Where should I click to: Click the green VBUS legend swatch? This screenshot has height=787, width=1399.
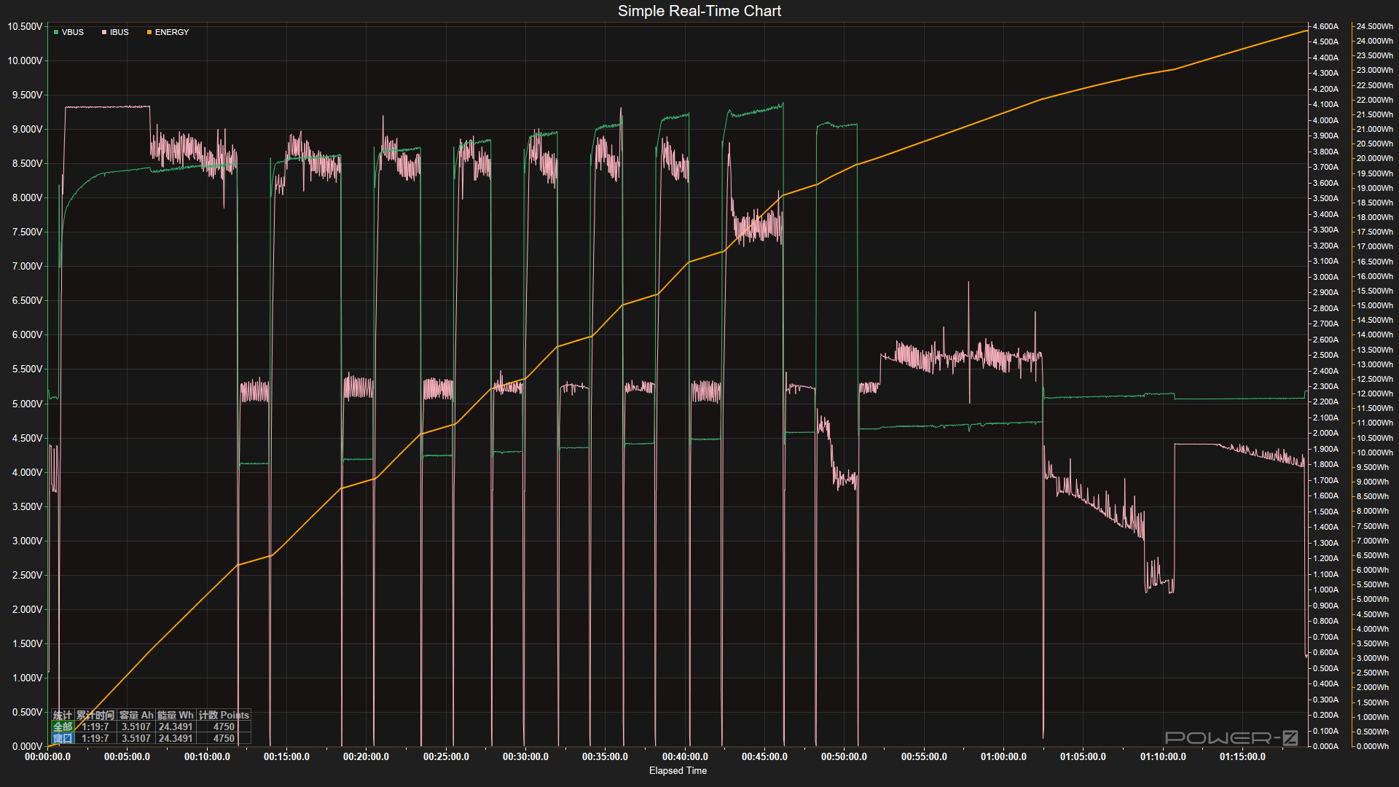tap(56, 32)
